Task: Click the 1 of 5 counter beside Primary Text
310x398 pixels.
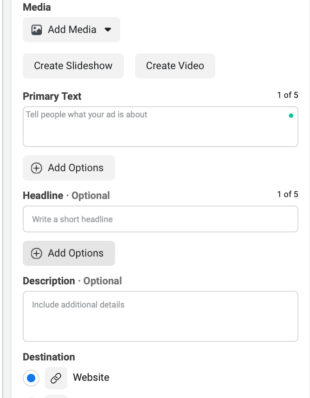Action: click(x=288, y=95)
